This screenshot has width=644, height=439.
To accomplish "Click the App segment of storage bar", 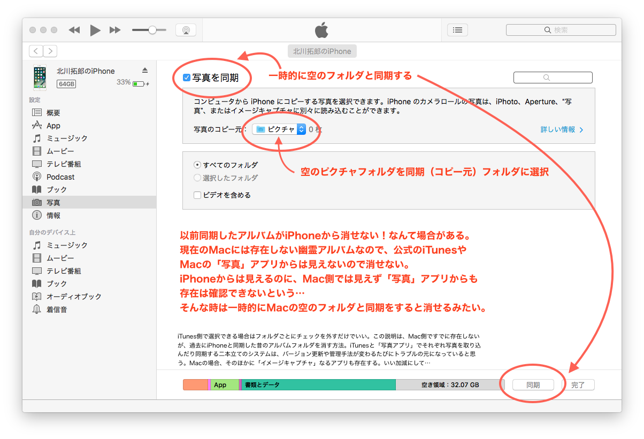I will (224, 385).
